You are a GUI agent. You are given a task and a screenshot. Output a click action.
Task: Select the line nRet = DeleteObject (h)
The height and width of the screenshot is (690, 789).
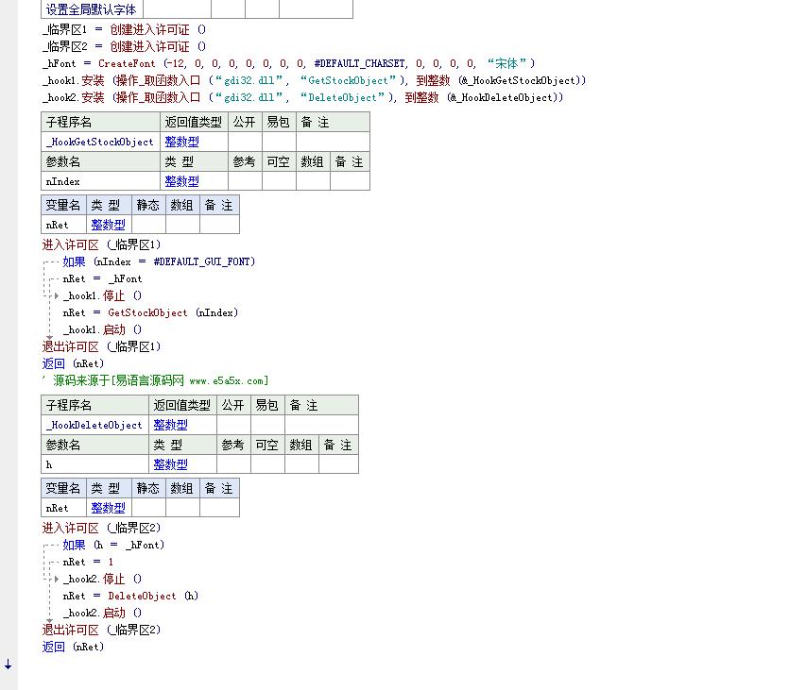[130, 596]
